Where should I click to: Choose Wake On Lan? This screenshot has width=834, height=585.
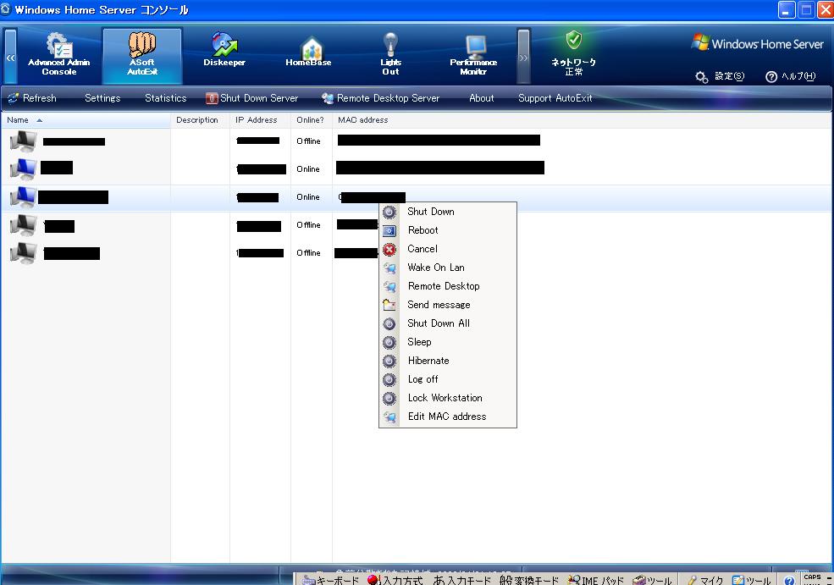tap(447, 268)
